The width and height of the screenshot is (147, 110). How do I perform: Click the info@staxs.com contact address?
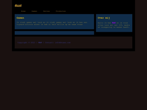(63, 43)
